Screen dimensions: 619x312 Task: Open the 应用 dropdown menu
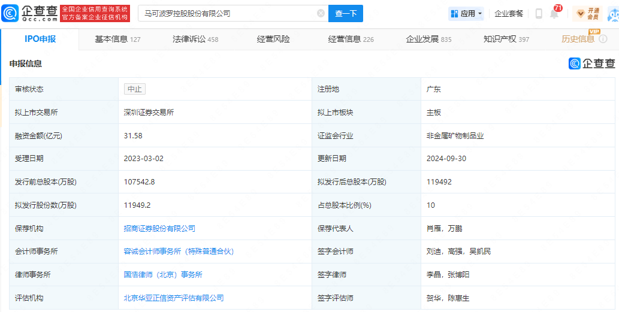pos(466,13)
